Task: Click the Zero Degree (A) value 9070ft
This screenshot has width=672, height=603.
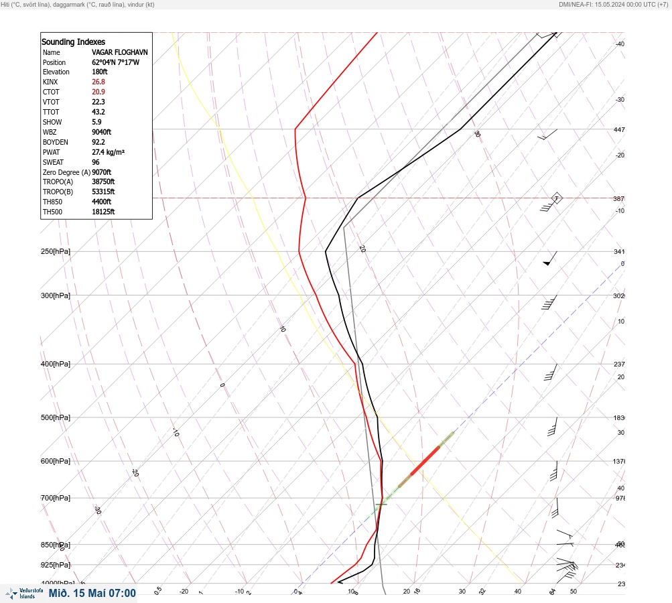Action: (102, 172)
